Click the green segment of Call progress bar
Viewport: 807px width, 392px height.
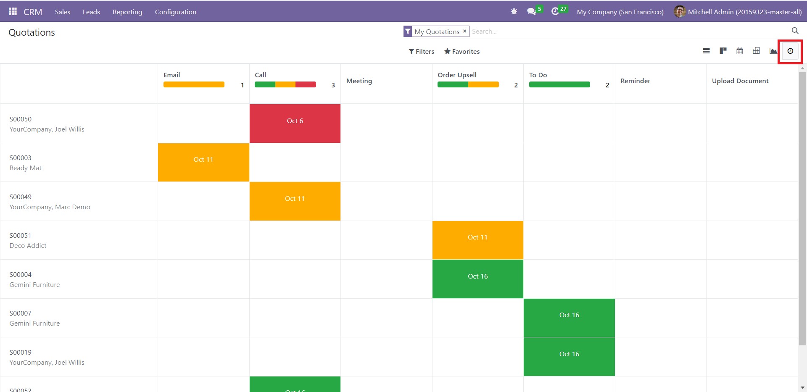click(x=265, y=84)
